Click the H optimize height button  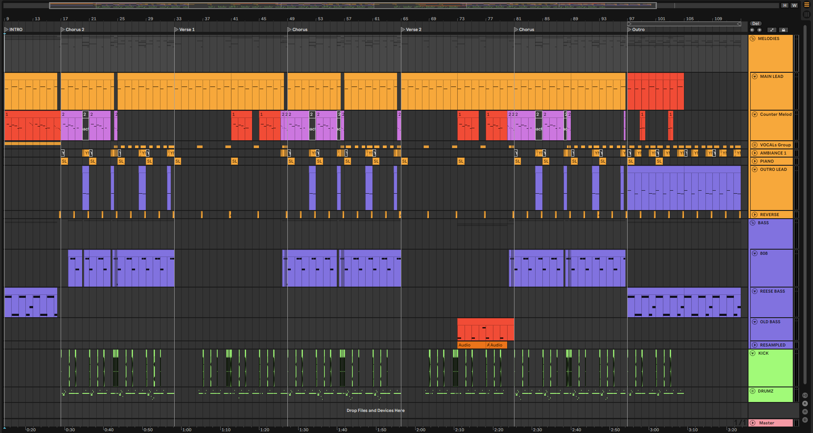785,5
